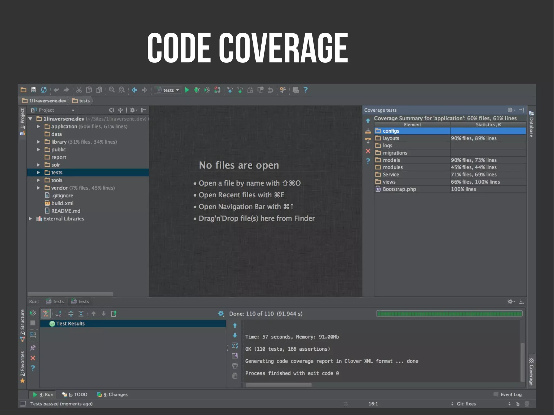Image resolution: width=554 pixels, height=415 pixels.
Task: Click Git: fixes branch widget
Action: pyautogui.click(x=466, y=404)
